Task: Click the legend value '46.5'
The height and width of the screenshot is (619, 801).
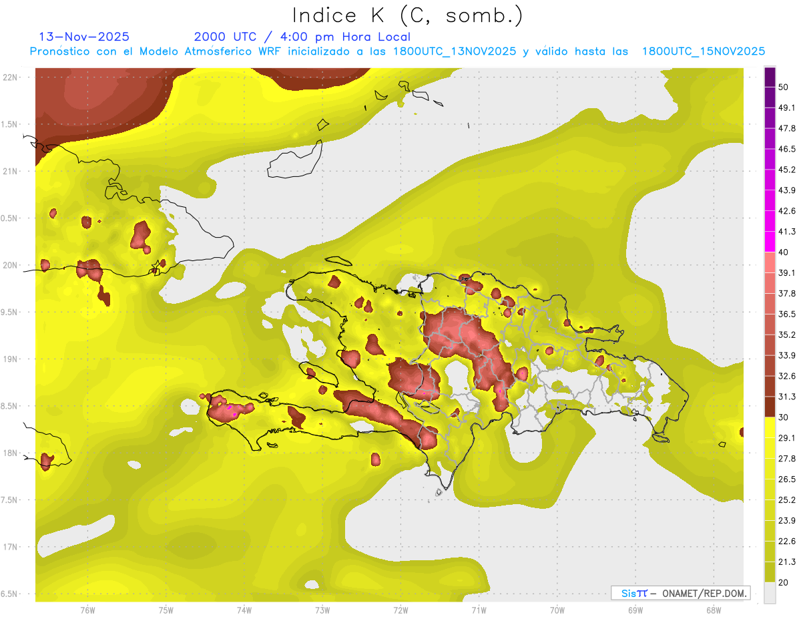Action: click(787, 149)
